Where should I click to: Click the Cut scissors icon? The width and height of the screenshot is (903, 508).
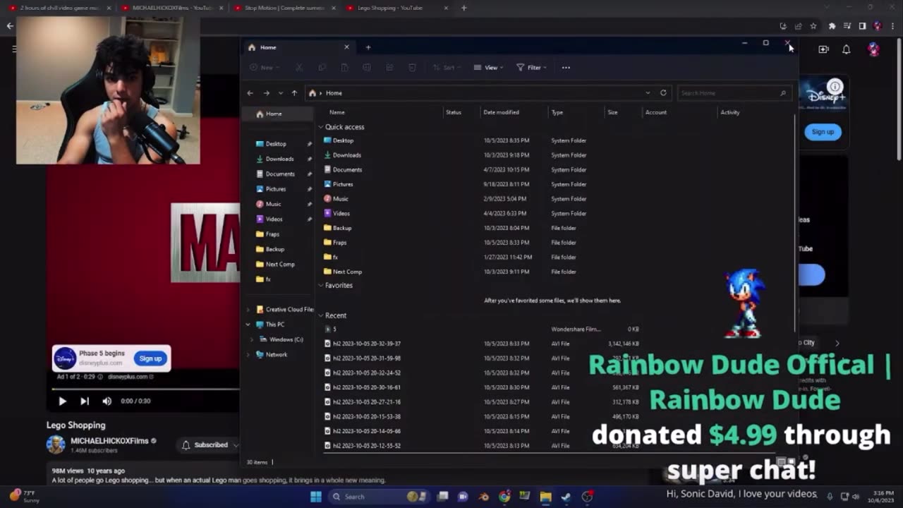(x=299, y=68)
